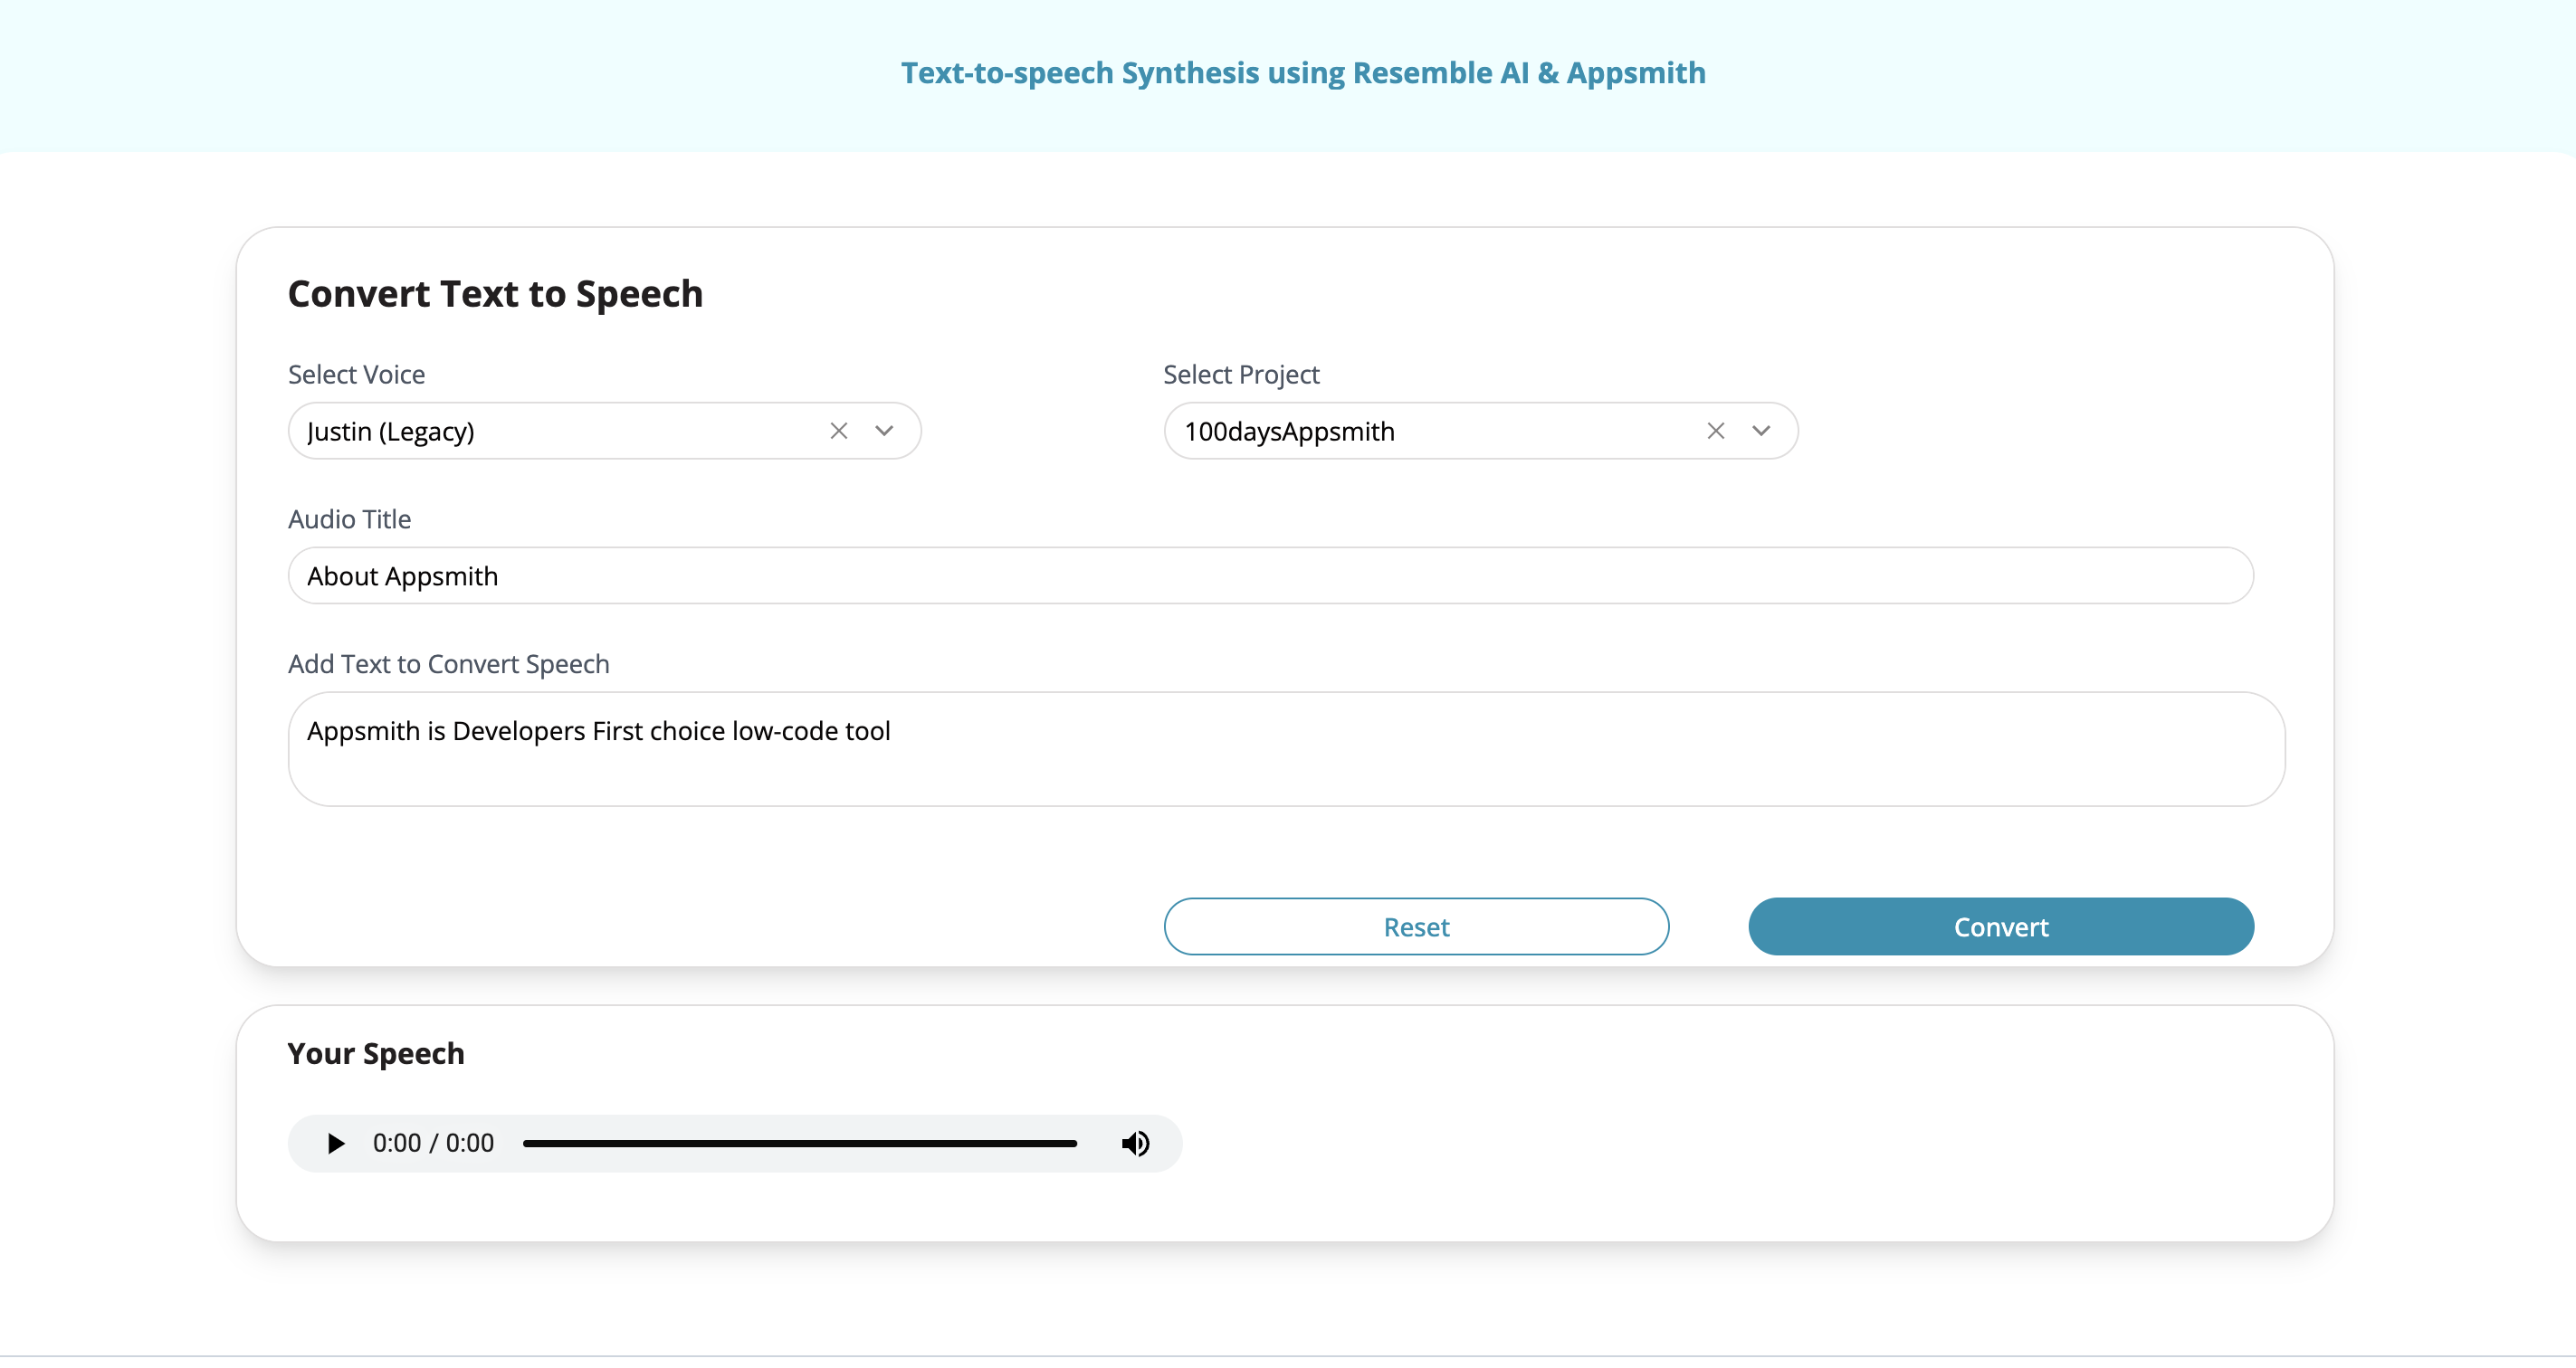Open voice list via Justin (Legacy) text

(x=391, y=432)
